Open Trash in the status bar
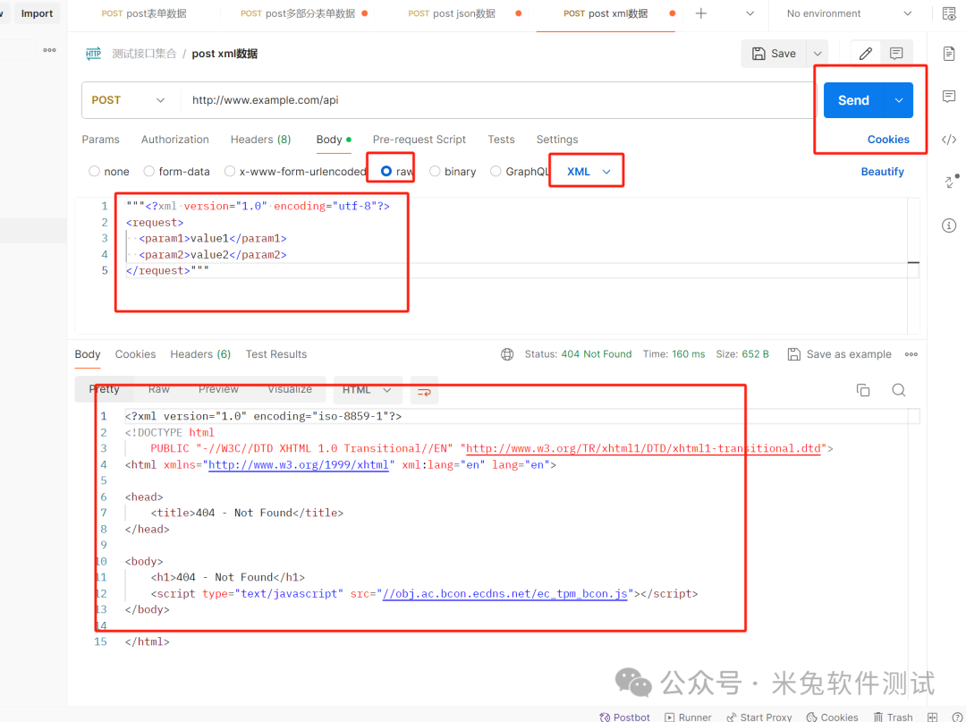 894,717
